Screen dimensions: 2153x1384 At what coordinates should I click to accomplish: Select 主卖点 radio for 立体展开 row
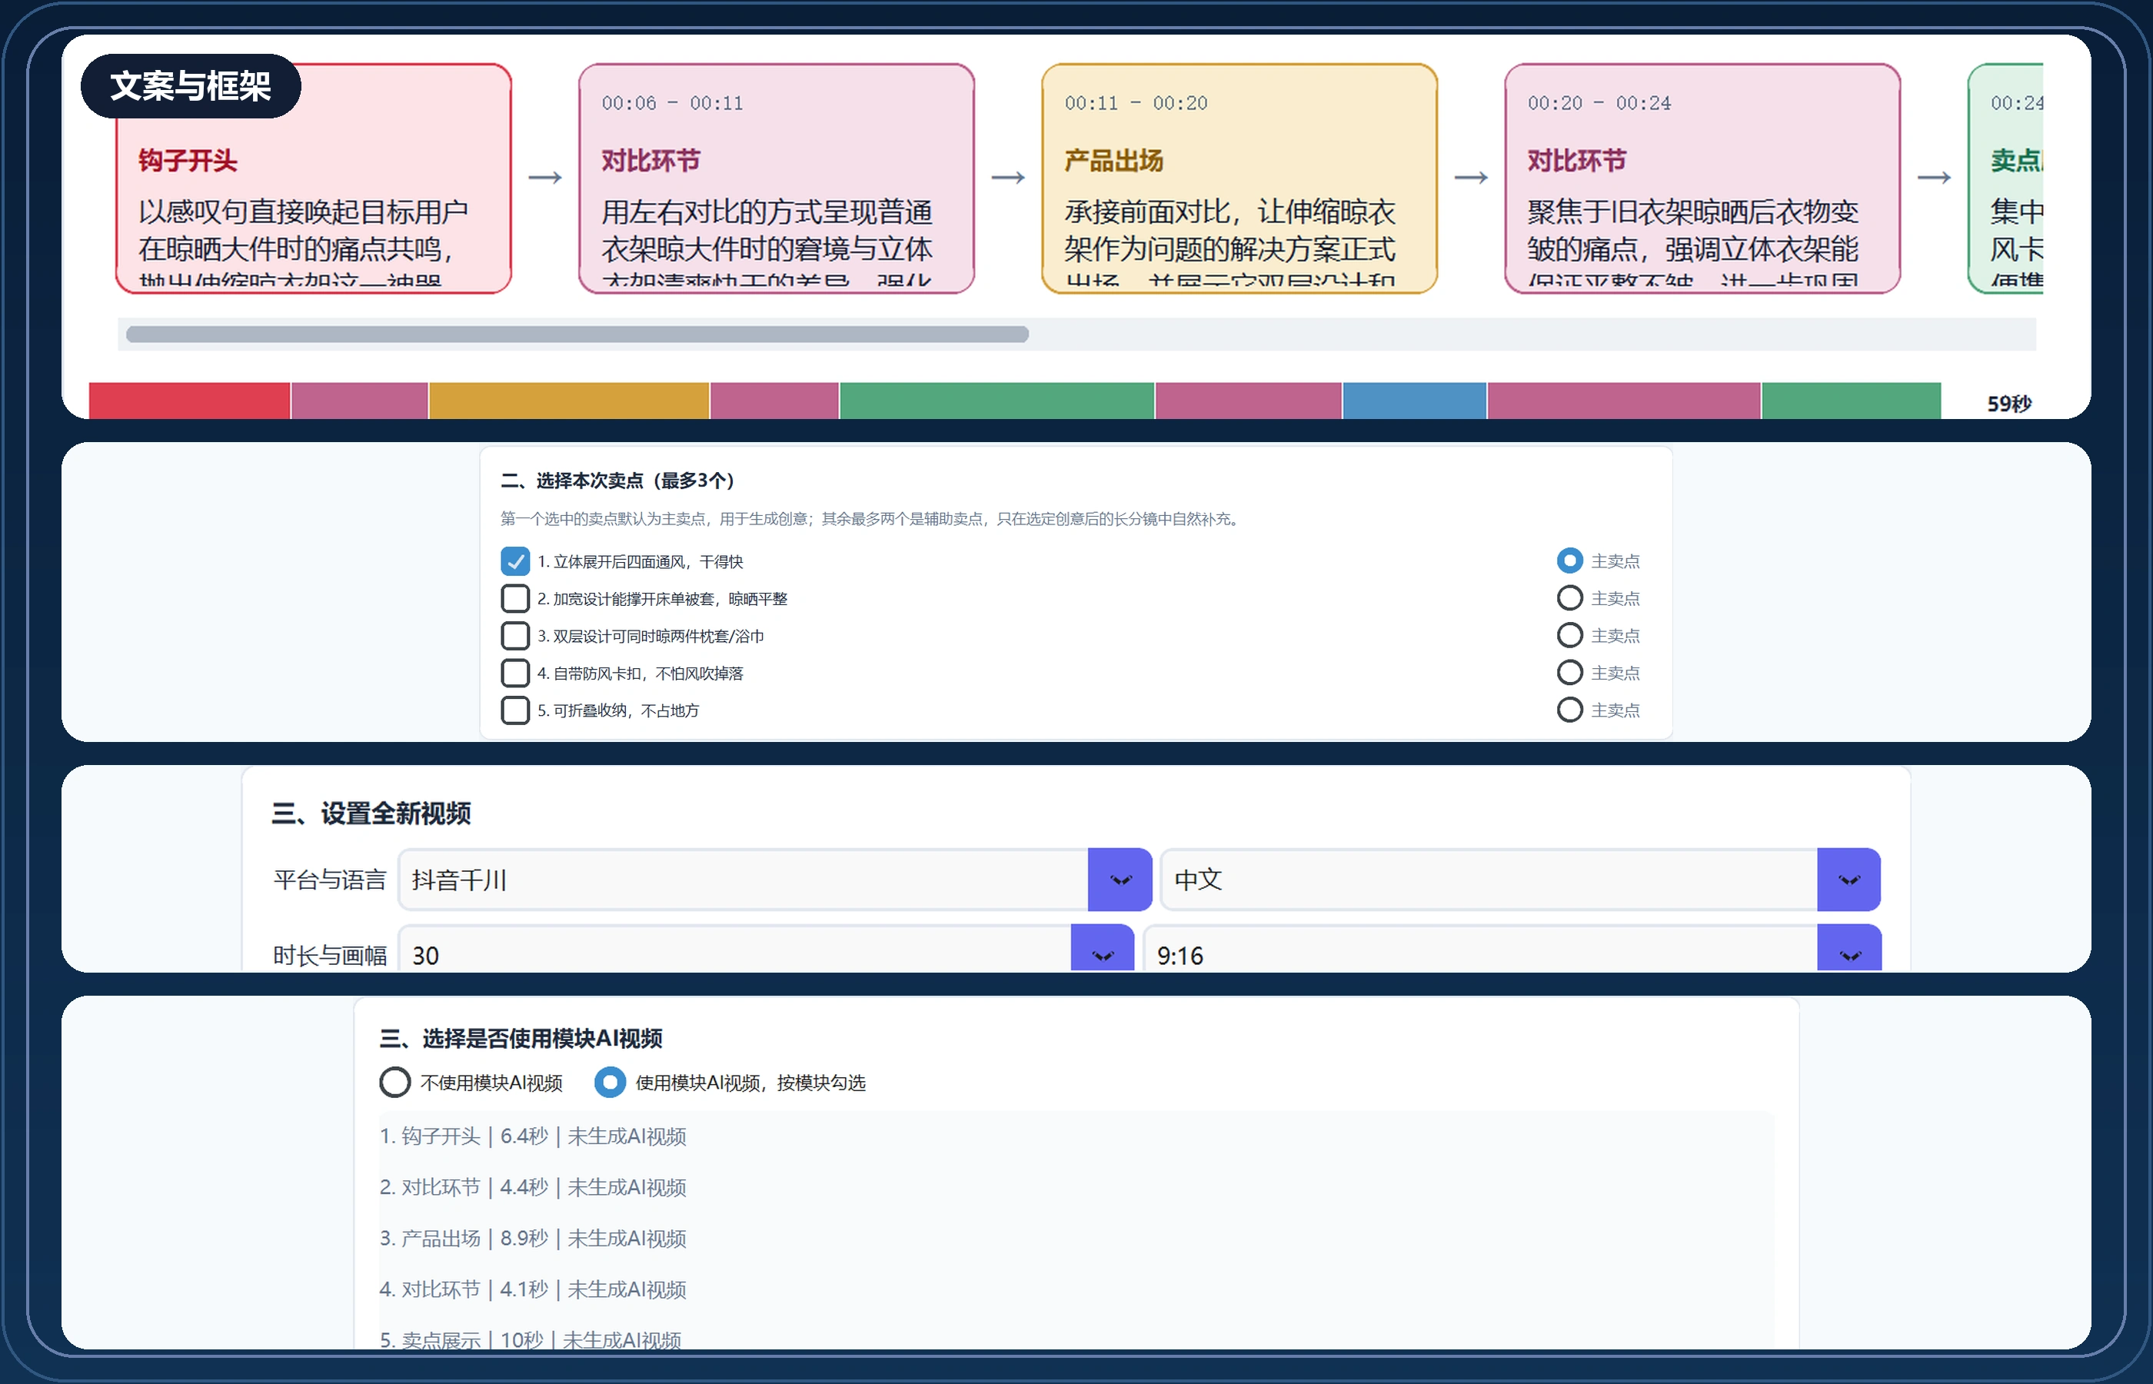pos(1569,561)
